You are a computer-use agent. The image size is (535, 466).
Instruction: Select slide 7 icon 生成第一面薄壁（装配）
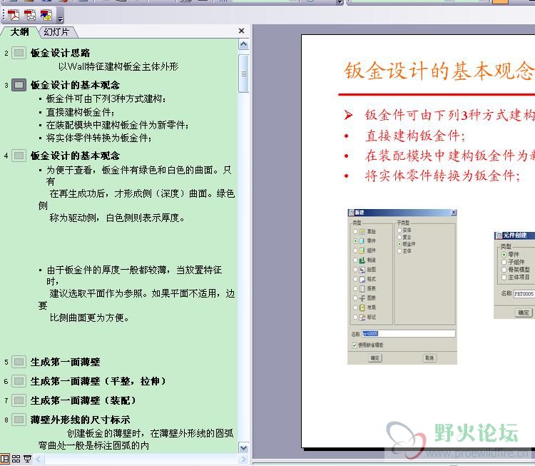(x=19, y=400)
